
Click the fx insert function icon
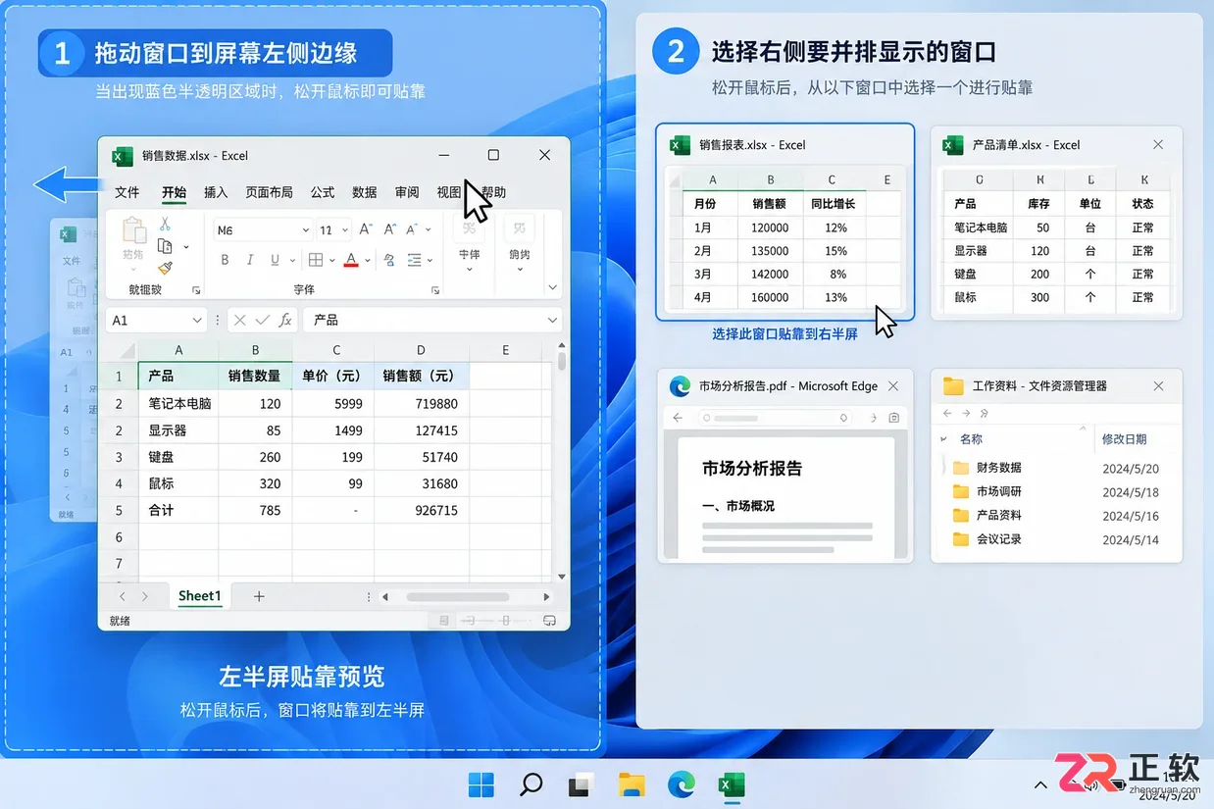pyautogui.click(x=285, y=321)
